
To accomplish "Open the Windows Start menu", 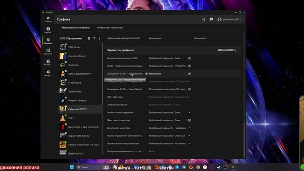I will click(72, 167).
